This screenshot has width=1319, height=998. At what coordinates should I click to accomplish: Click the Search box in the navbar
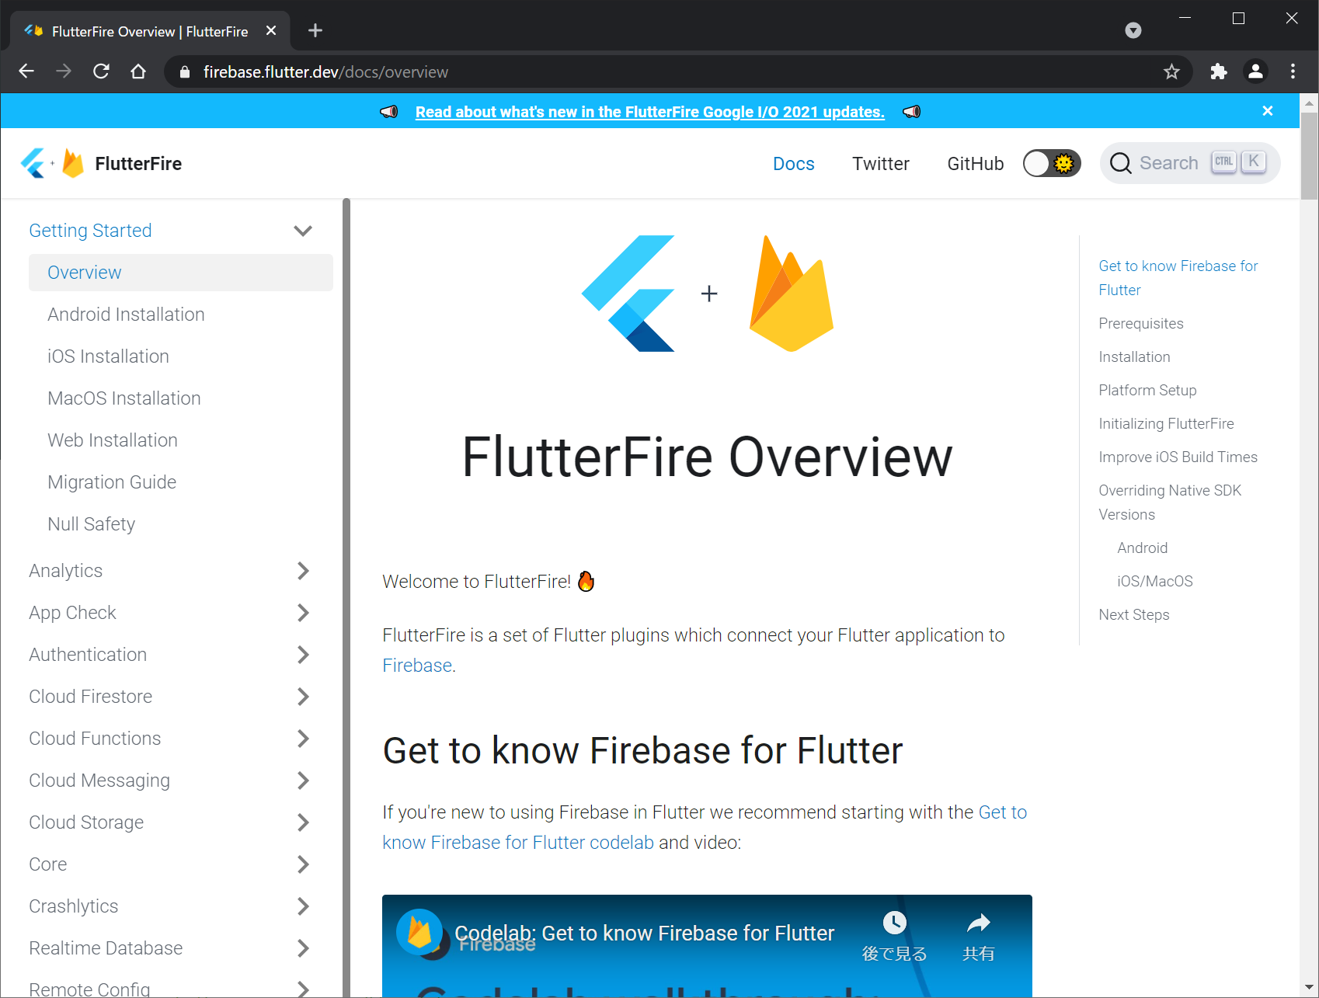1190,163
